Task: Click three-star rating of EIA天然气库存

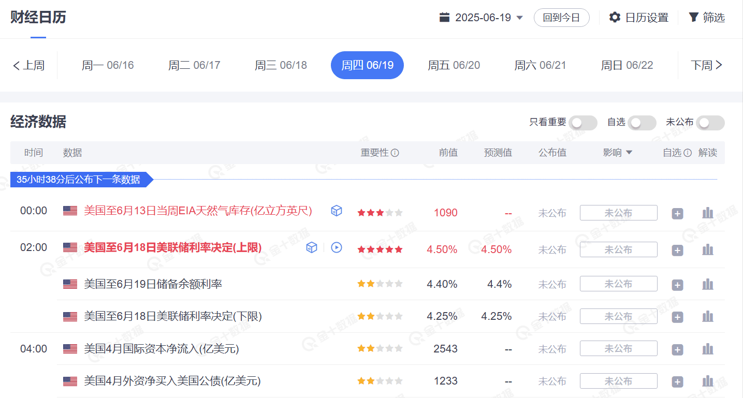Action: pos(380,213)
